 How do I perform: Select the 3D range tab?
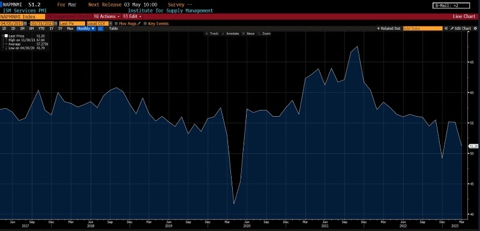(13, 28)
